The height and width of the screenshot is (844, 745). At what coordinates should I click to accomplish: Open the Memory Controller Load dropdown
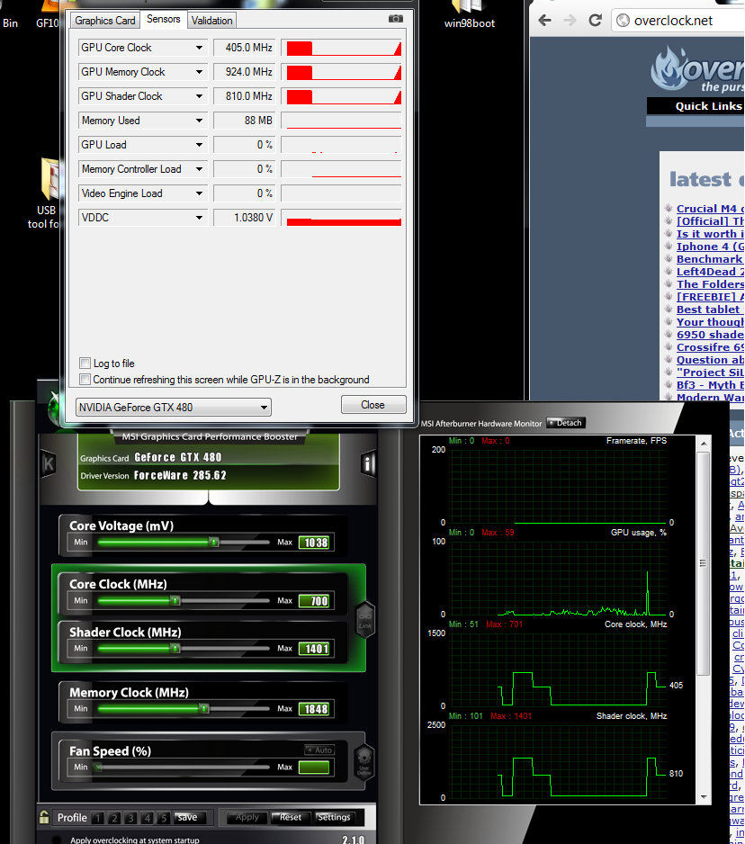click(199, 168)
